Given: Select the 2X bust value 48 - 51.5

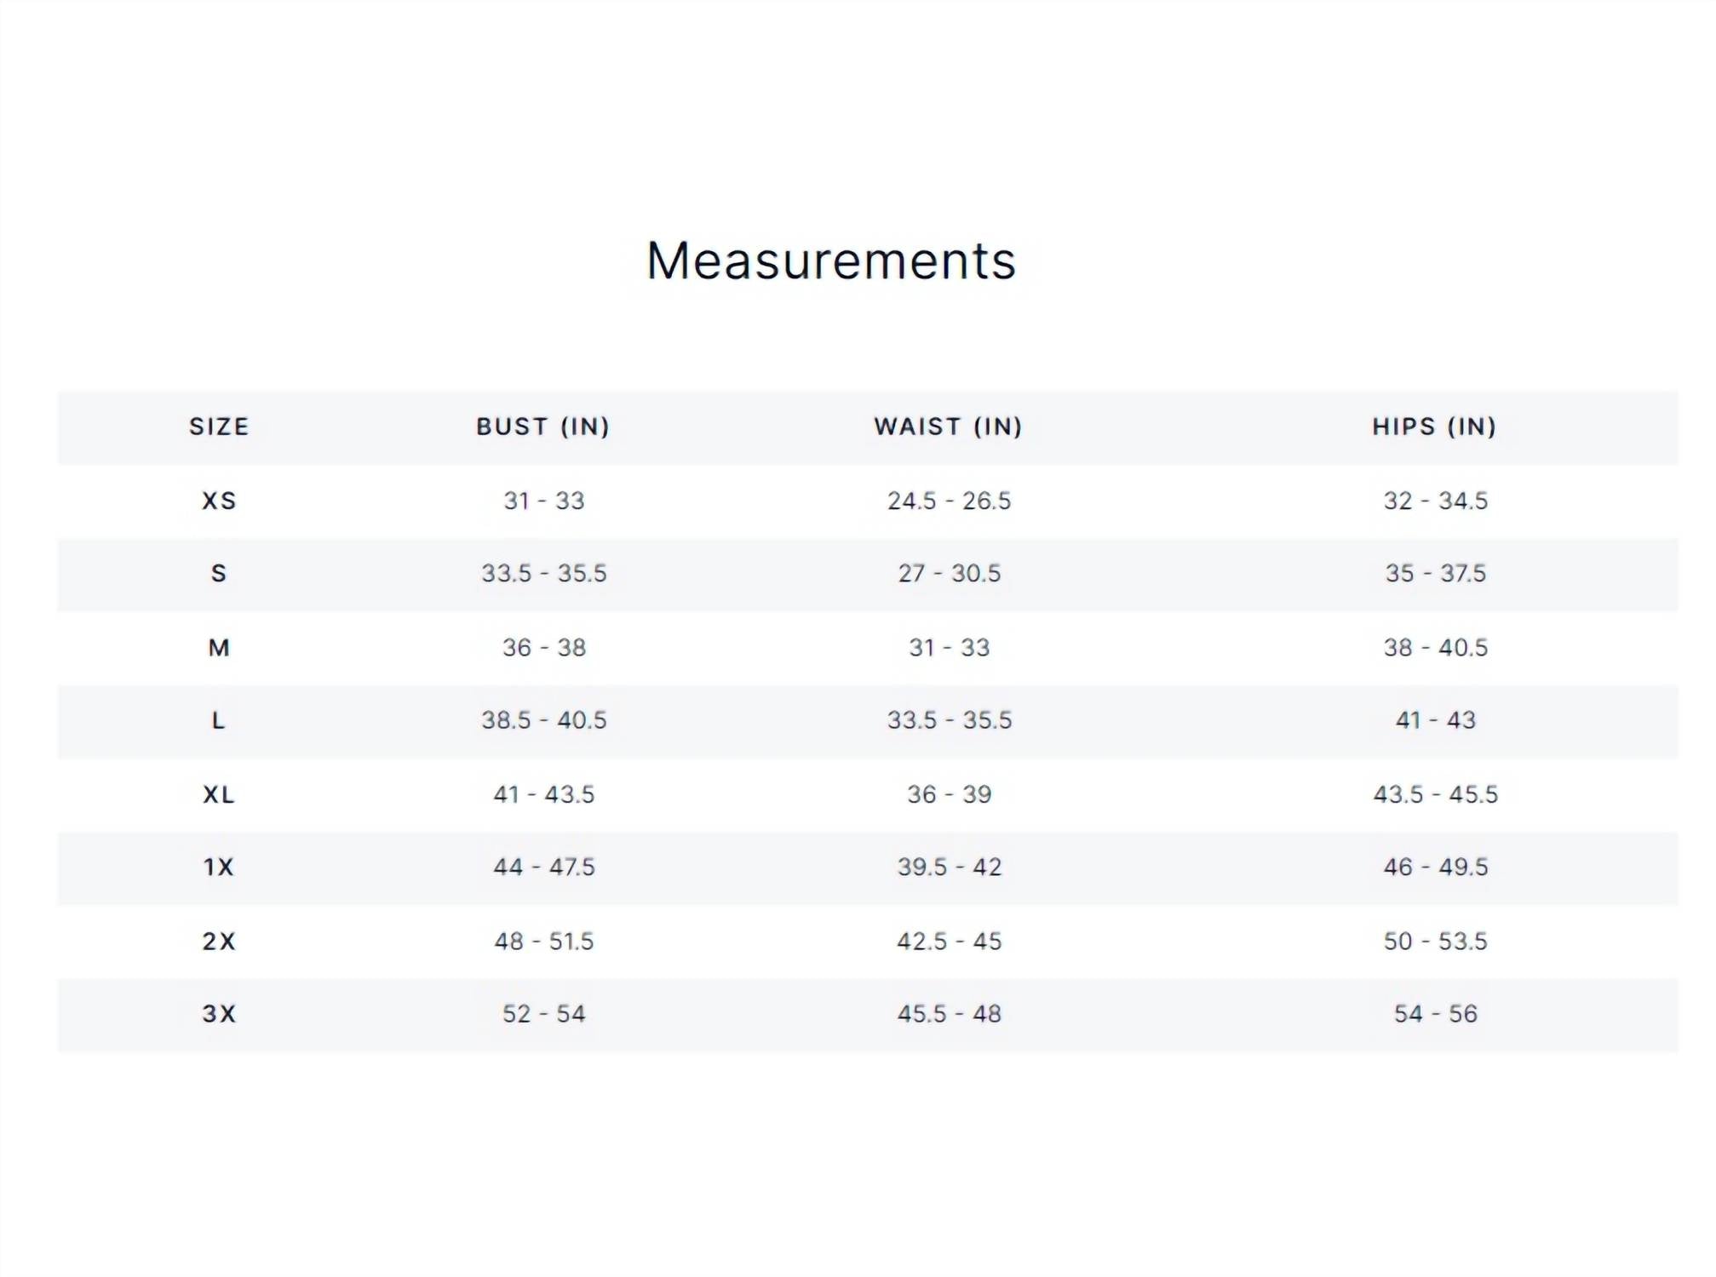Looking at the screenshot, I should click(544, 942).
